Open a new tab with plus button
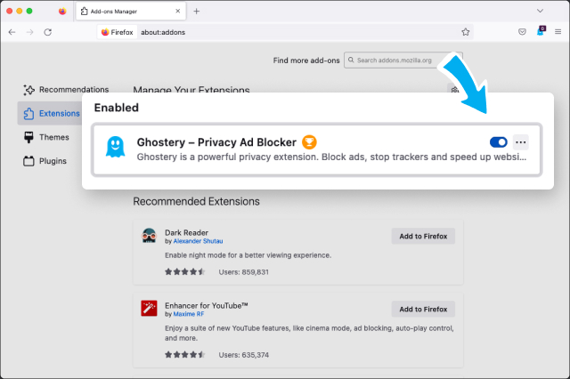 click(196, 11)
